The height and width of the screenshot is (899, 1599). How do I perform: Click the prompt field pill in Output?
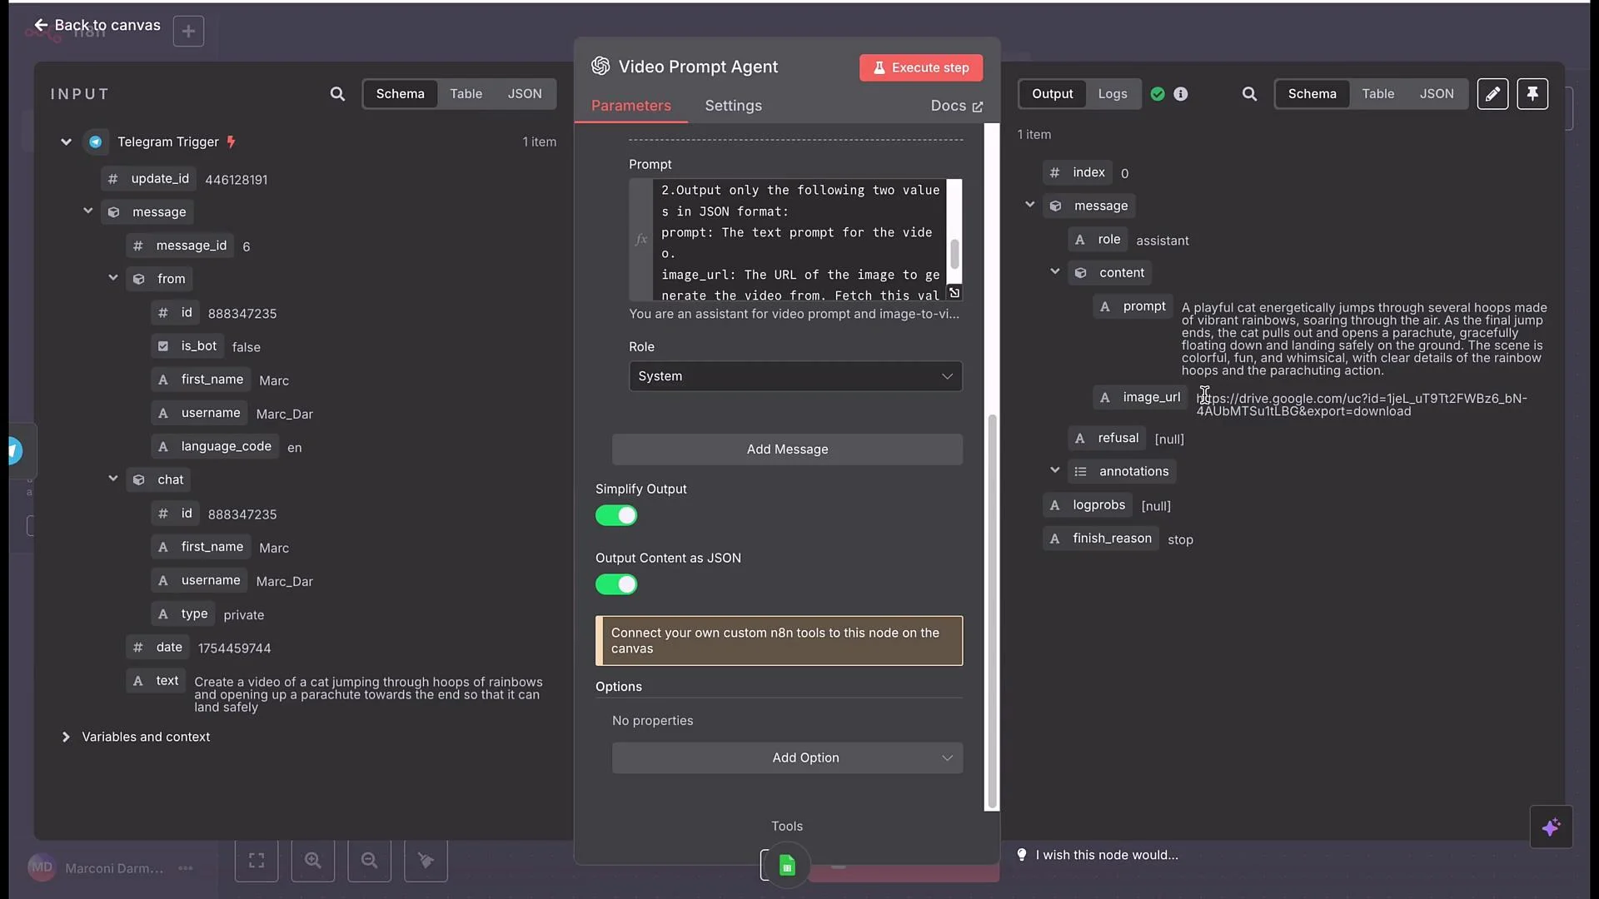click(x=1133, y=306)
